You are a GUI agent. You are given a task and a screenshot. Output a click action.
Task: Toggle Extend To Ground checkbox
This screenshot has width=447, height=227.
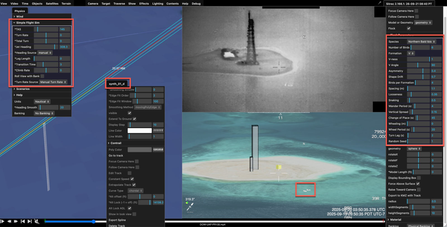134,119
